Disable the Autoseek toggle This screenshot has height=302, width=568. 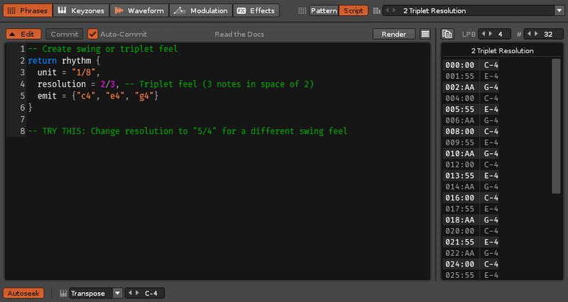pyautogui.click(x=23, y=293)
